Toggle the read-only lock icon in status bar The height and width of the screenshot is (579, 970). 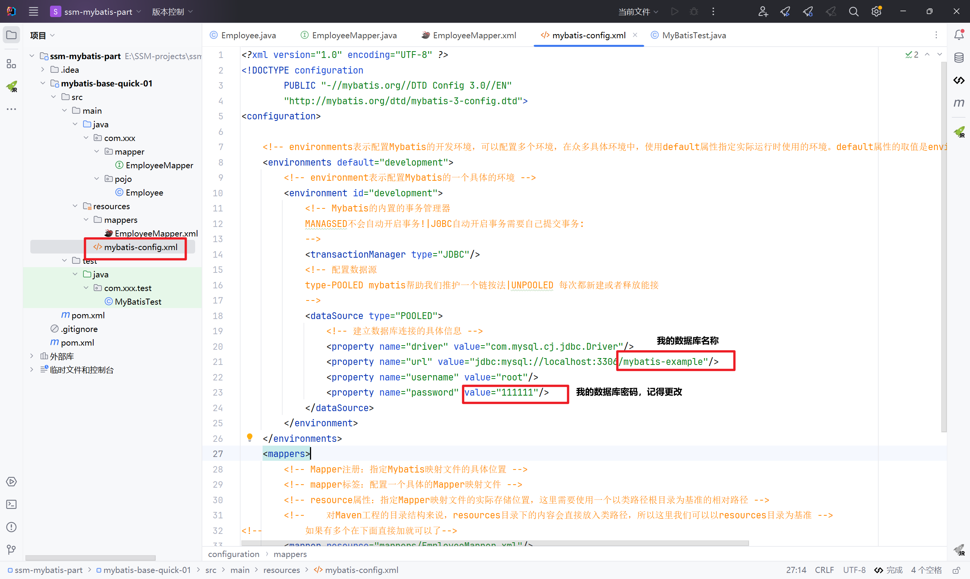click(956, 570)
